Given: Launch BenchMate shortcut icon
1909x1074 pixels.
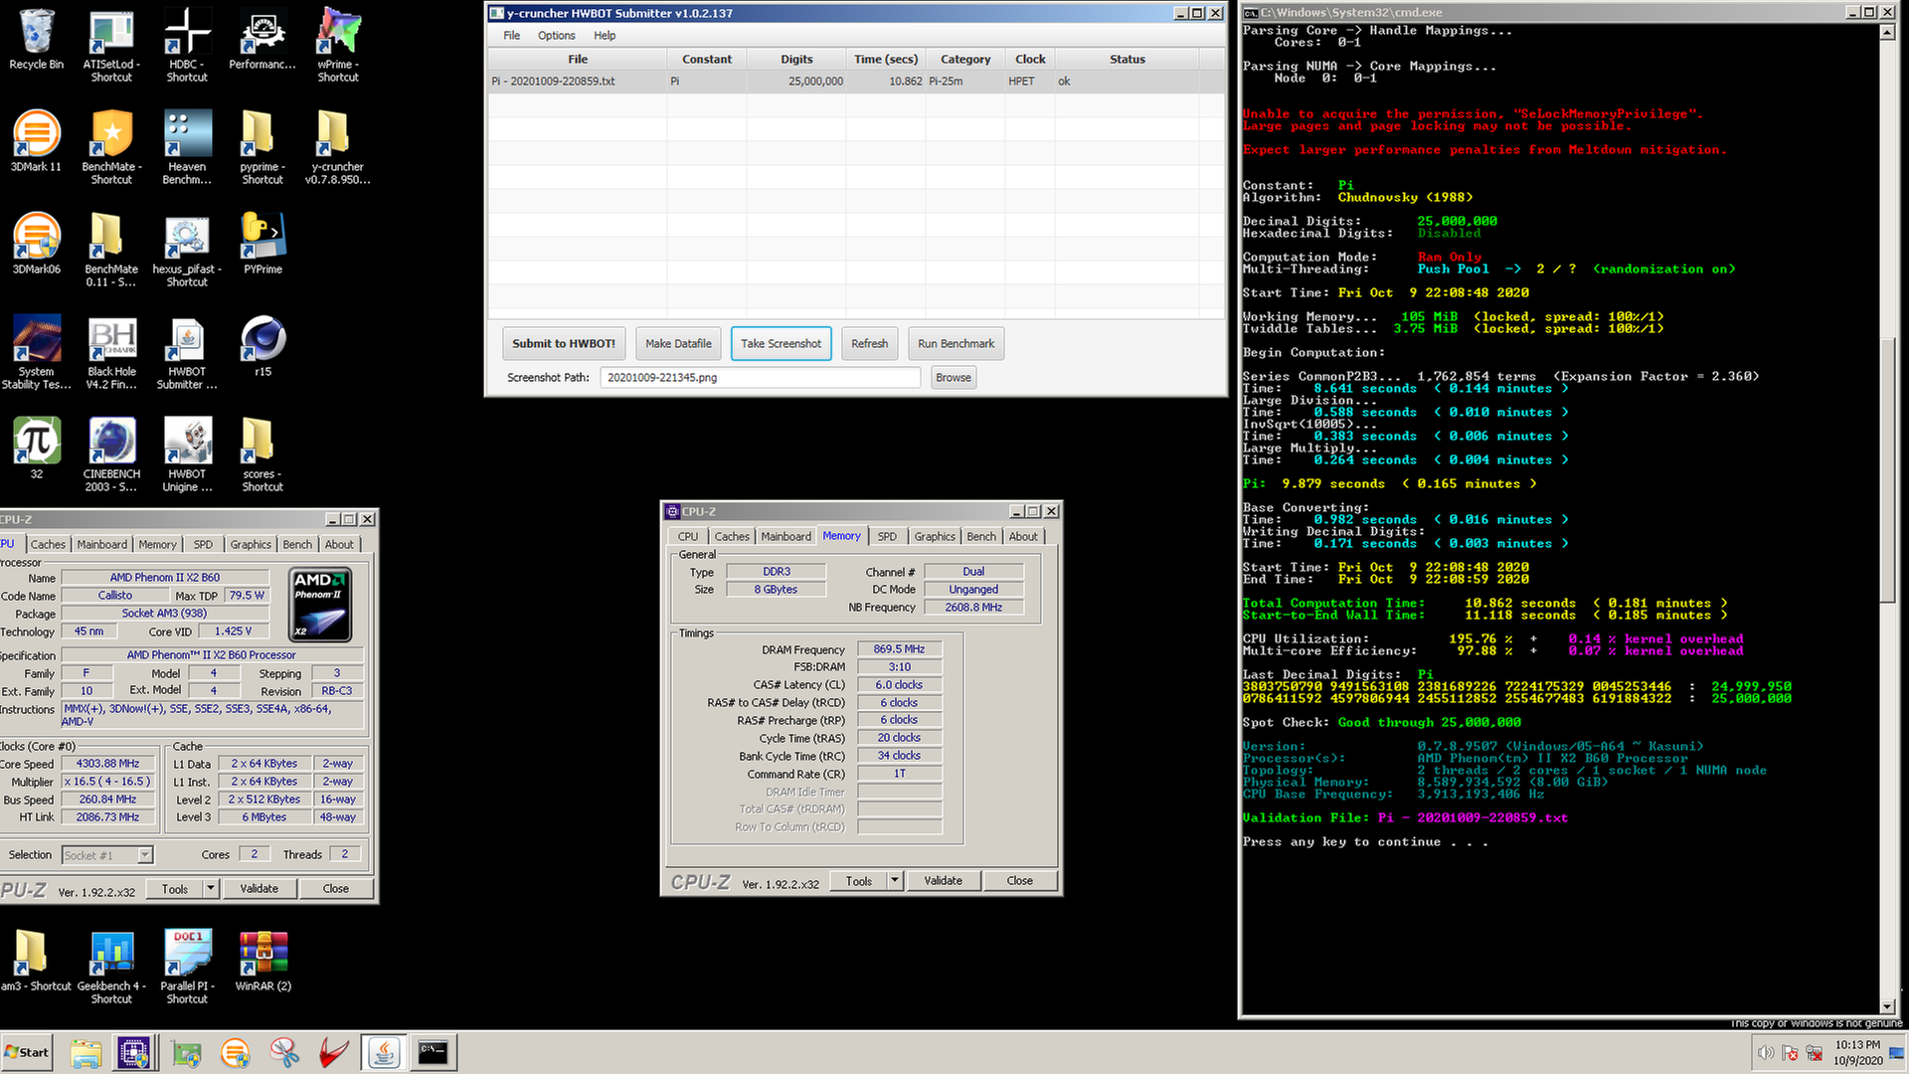Looking at the screenshot, I should pos(111,147).
